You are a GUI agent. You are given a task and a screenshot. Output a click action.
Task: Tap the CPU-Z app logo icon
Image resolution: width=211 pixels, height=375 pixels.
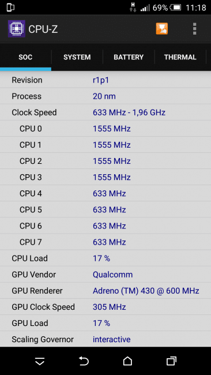[x=17, y=29]
